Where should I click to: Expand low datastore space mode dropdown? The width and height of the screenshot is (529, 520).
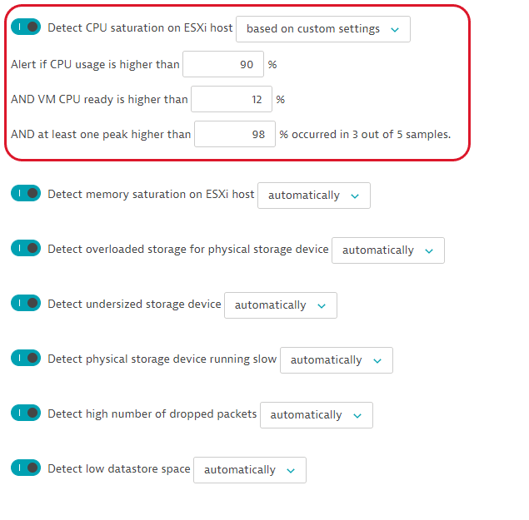(x=249, y=470)
